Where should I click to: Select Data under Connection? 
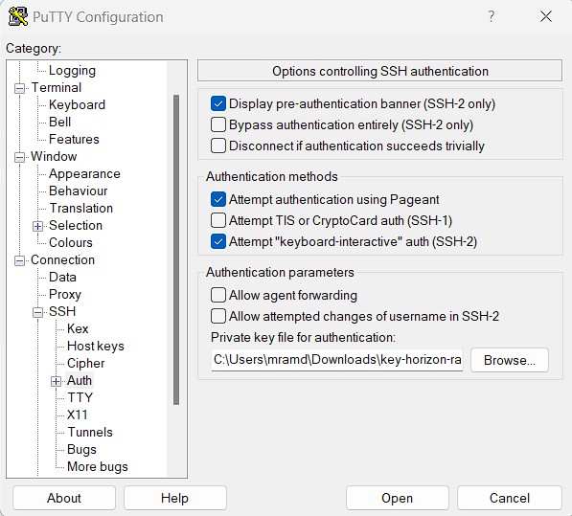62,278
